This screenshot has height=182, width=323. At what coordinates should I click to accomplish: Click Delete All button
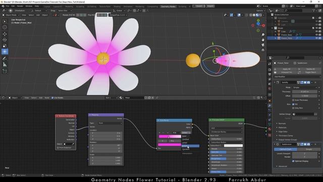309,69
